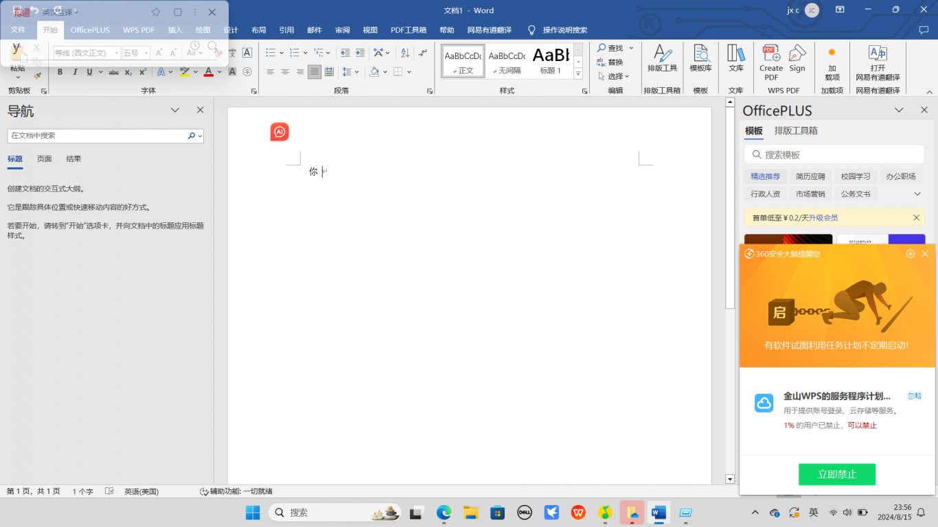Click the Sign icon in WPS PDF
The image size is (938, 527).
pos(797,59)
